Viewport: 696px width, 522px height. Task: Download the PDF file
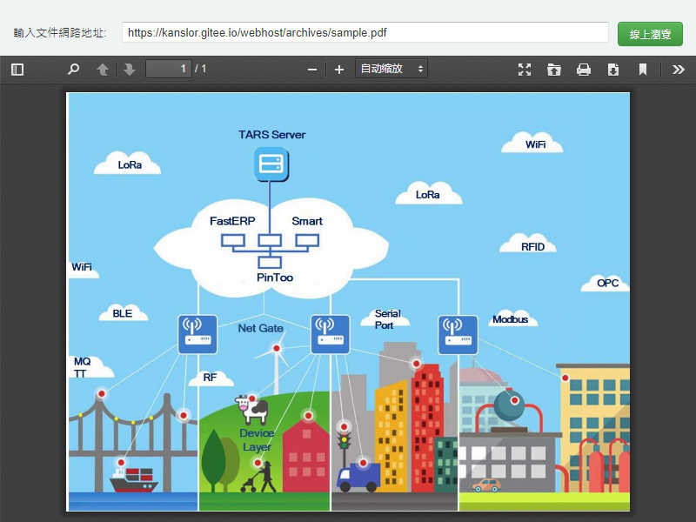pyautogui.click(x=613, y=70)
